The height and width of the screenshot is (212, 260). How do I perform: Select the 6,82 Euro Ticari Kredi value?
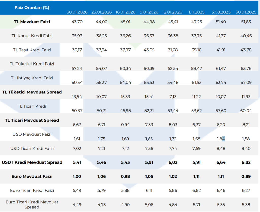pyautogui.click(x=197, y=190)
